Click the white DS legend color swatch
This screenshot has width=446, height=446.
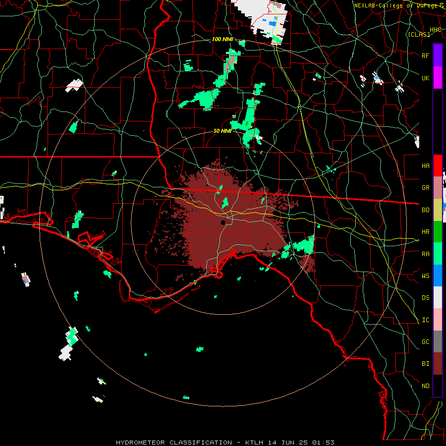click(438, 297)
